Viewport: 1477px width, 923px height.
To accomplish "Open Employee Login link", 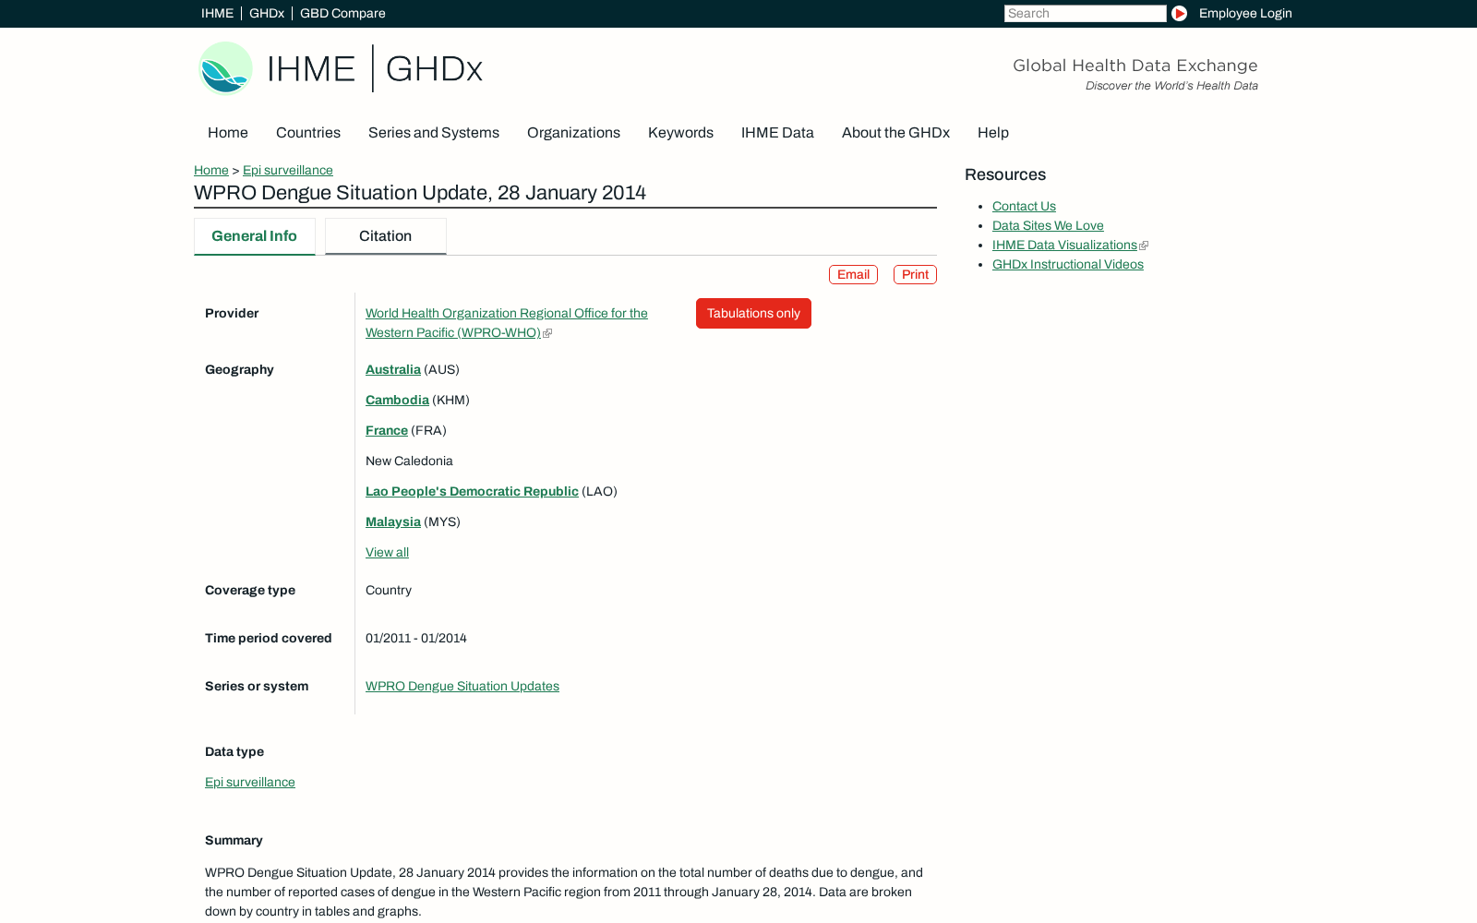I will pos(1245,13).
